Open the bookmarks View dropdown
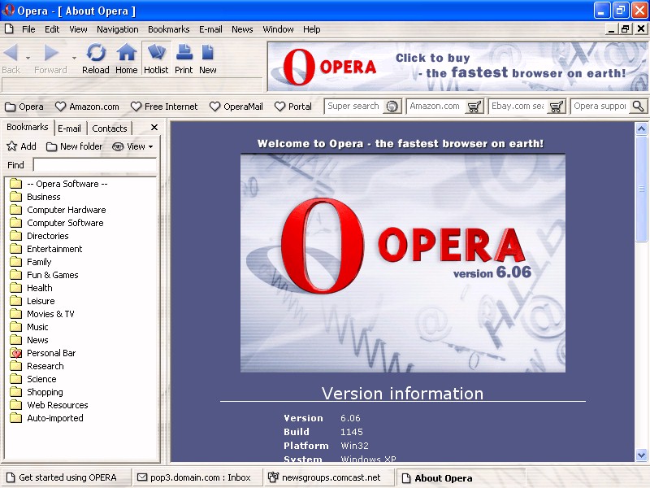Image resolution: width=650 pixels, height=488 pixels. (132, 146)
